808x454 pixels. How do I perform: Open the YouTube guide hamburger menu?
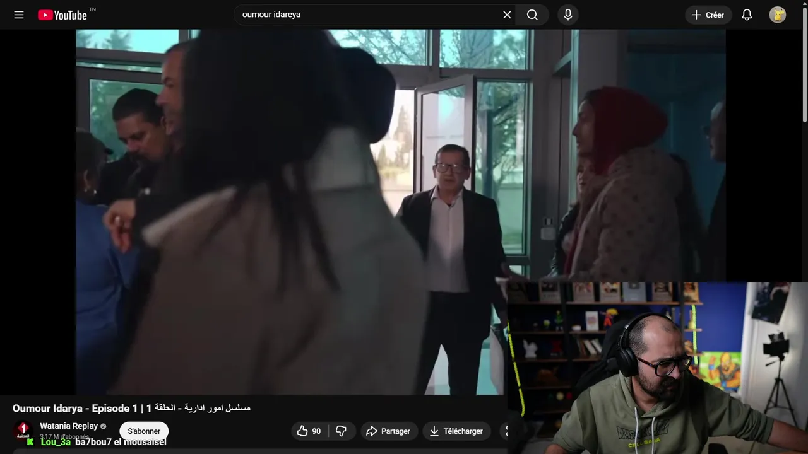tap(19, 15)
